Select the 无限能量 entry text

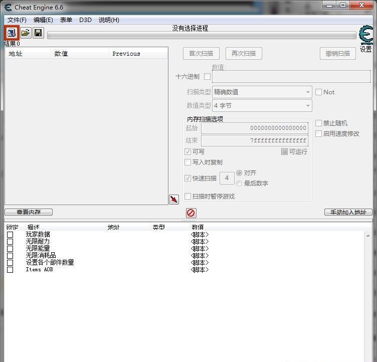(38, 248)
